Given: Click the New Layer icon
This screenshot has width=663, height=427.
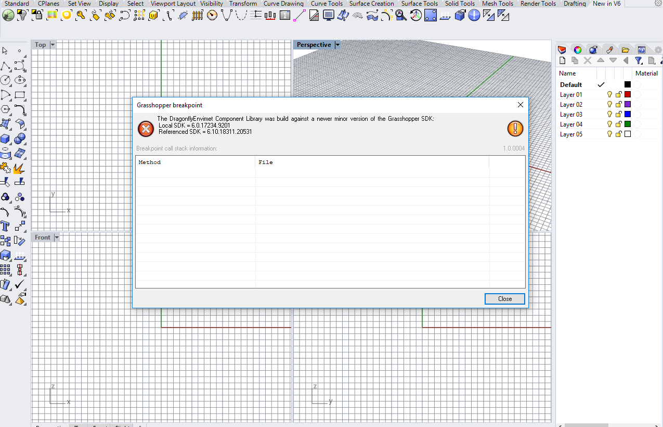Looking at the screenshot, I should tap(562, 61).
